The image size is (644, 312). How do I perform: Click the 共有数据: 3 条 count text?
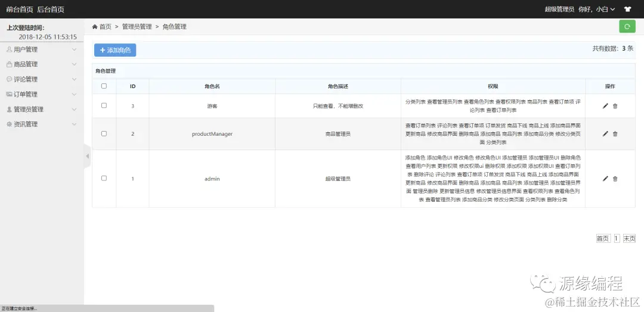[x=613, y=48]
